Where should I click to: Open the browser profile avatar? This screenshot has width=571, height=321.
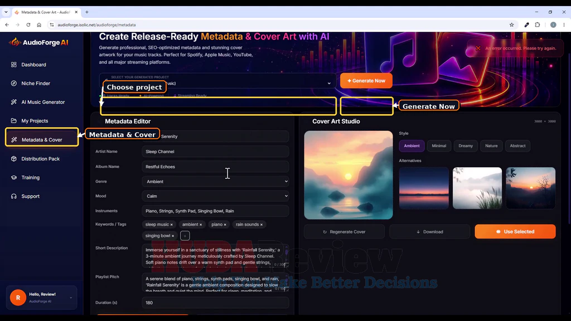[553, 25]
